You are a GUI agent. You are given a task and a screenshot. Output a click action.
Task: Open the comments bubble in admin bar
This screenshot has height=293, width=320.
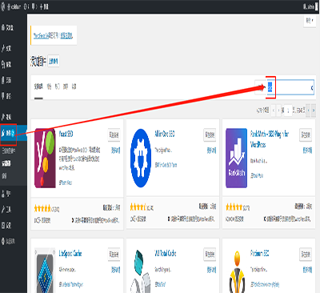[33, 6]
